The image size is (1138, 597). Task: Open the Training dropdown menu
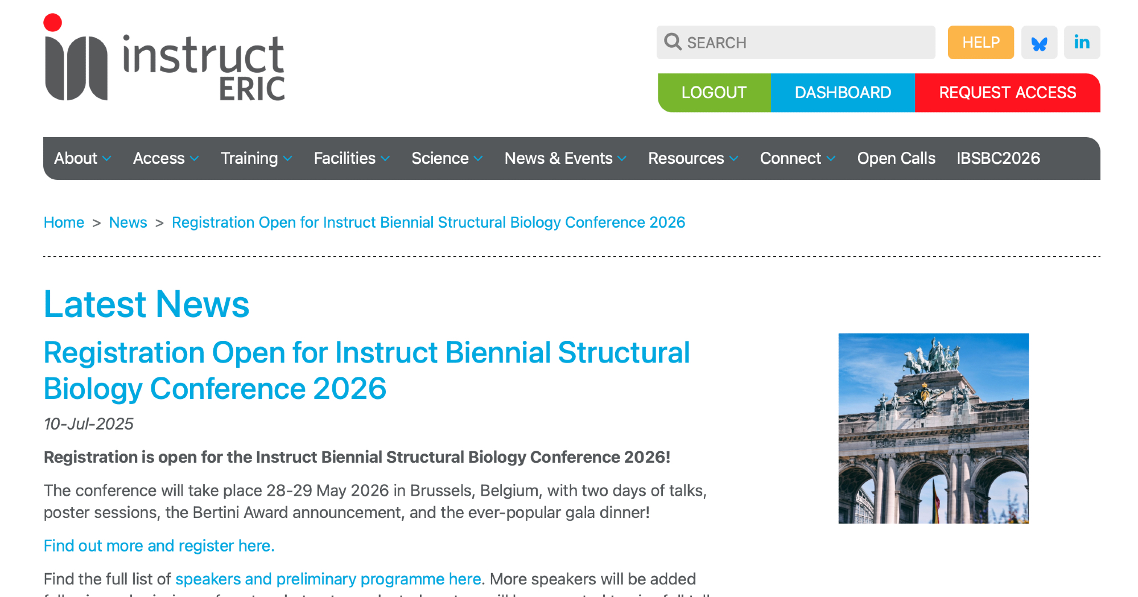(256, 158)
